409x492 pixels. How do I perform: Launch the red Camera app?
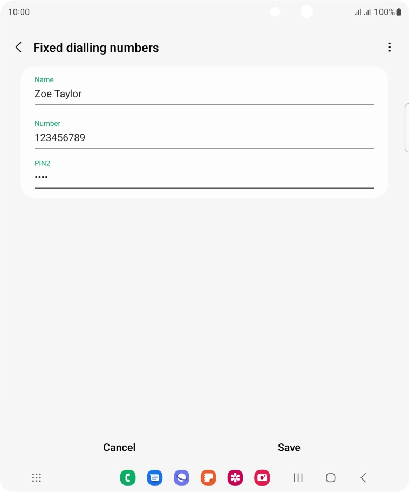click(262, 477)
